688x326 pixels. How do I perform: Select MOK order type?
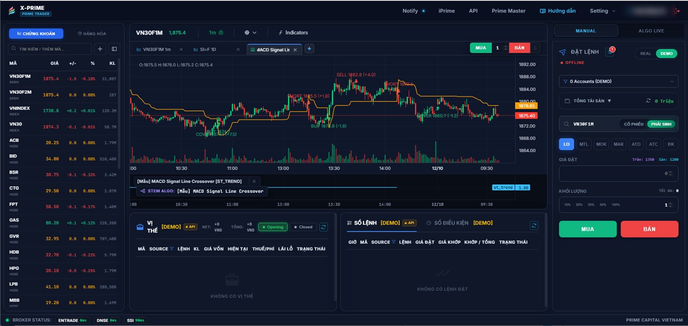pos(601,144)
